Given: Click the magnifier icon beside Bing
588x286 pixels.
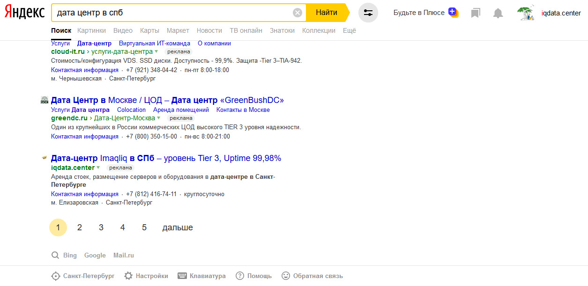Looking at the screenshot, I should [55, 256].
